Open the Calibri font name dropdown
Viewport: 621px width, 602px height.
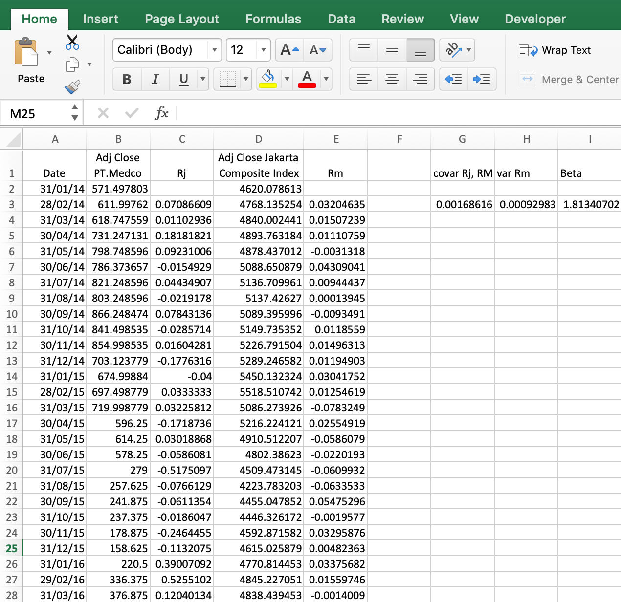(x=214, y=50)
